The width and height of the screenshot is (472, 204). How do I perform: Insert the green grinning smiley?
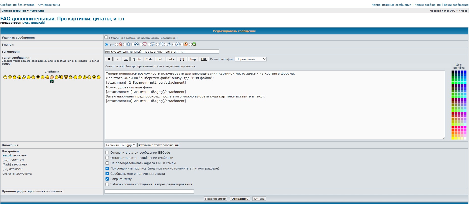click(x=52, y=82)
